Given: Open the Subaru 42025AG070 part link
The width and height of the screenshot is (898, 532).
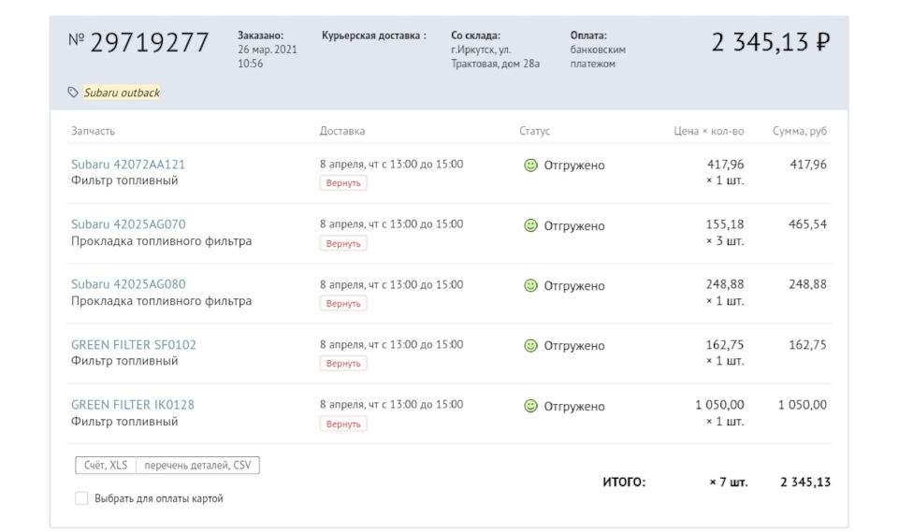Looking at the screenshot, I should [128, 224].
